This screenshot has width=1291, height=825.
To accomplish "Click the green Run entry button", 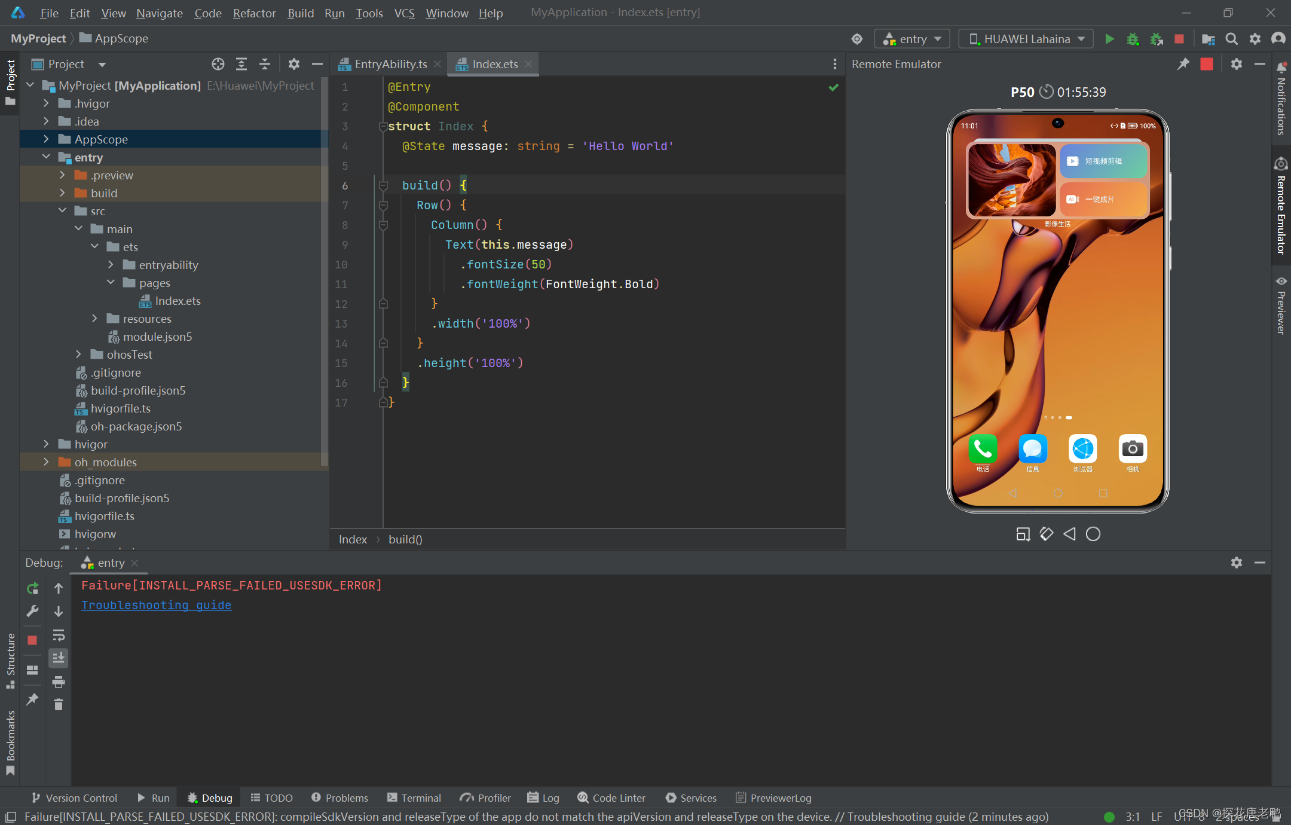I will [x=1109, y=39].
